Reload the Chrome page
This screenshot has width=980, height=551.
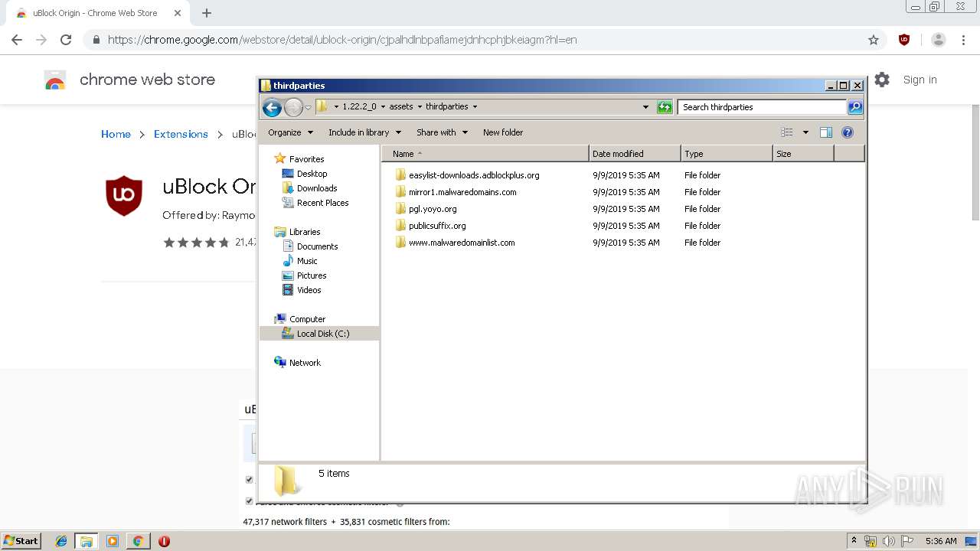pyautogui.click(x=66, y=40)
